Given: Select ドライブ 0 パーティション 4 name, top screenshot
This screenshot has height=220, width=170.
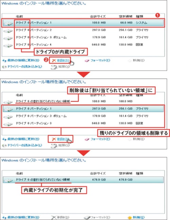Looking at the screenshot, I should [x=34, y=44].
